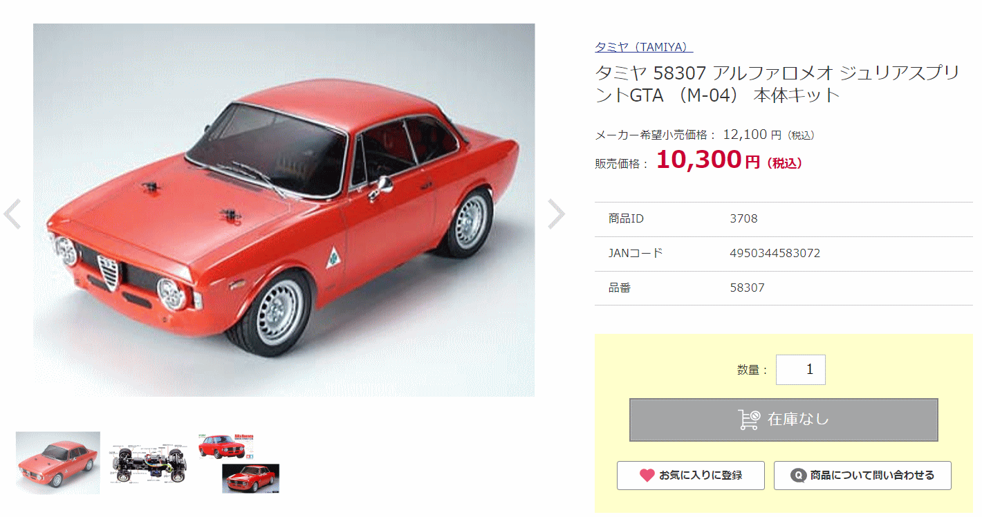Click the 数量 quantity input field
This screenshot has height=517, width=982.
pyautogui.click(x=801, y=370)
